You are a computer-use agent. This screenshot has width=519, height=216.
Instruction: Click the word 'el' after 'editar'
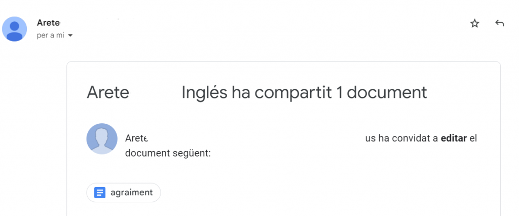pos(473,138)
